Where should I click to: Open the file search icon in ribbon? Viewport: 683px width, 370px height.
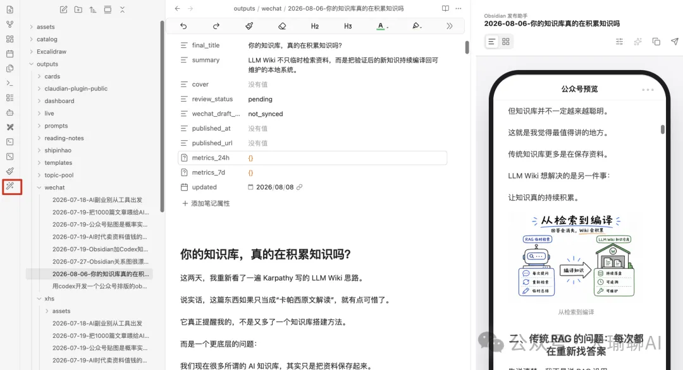point(9,9)
